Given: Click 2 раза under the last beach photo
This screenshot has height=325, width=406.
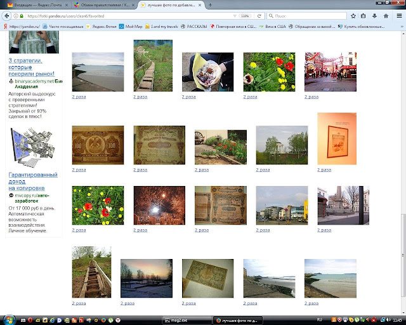Looking at the screenshot, I should click(x=311, y=303).
